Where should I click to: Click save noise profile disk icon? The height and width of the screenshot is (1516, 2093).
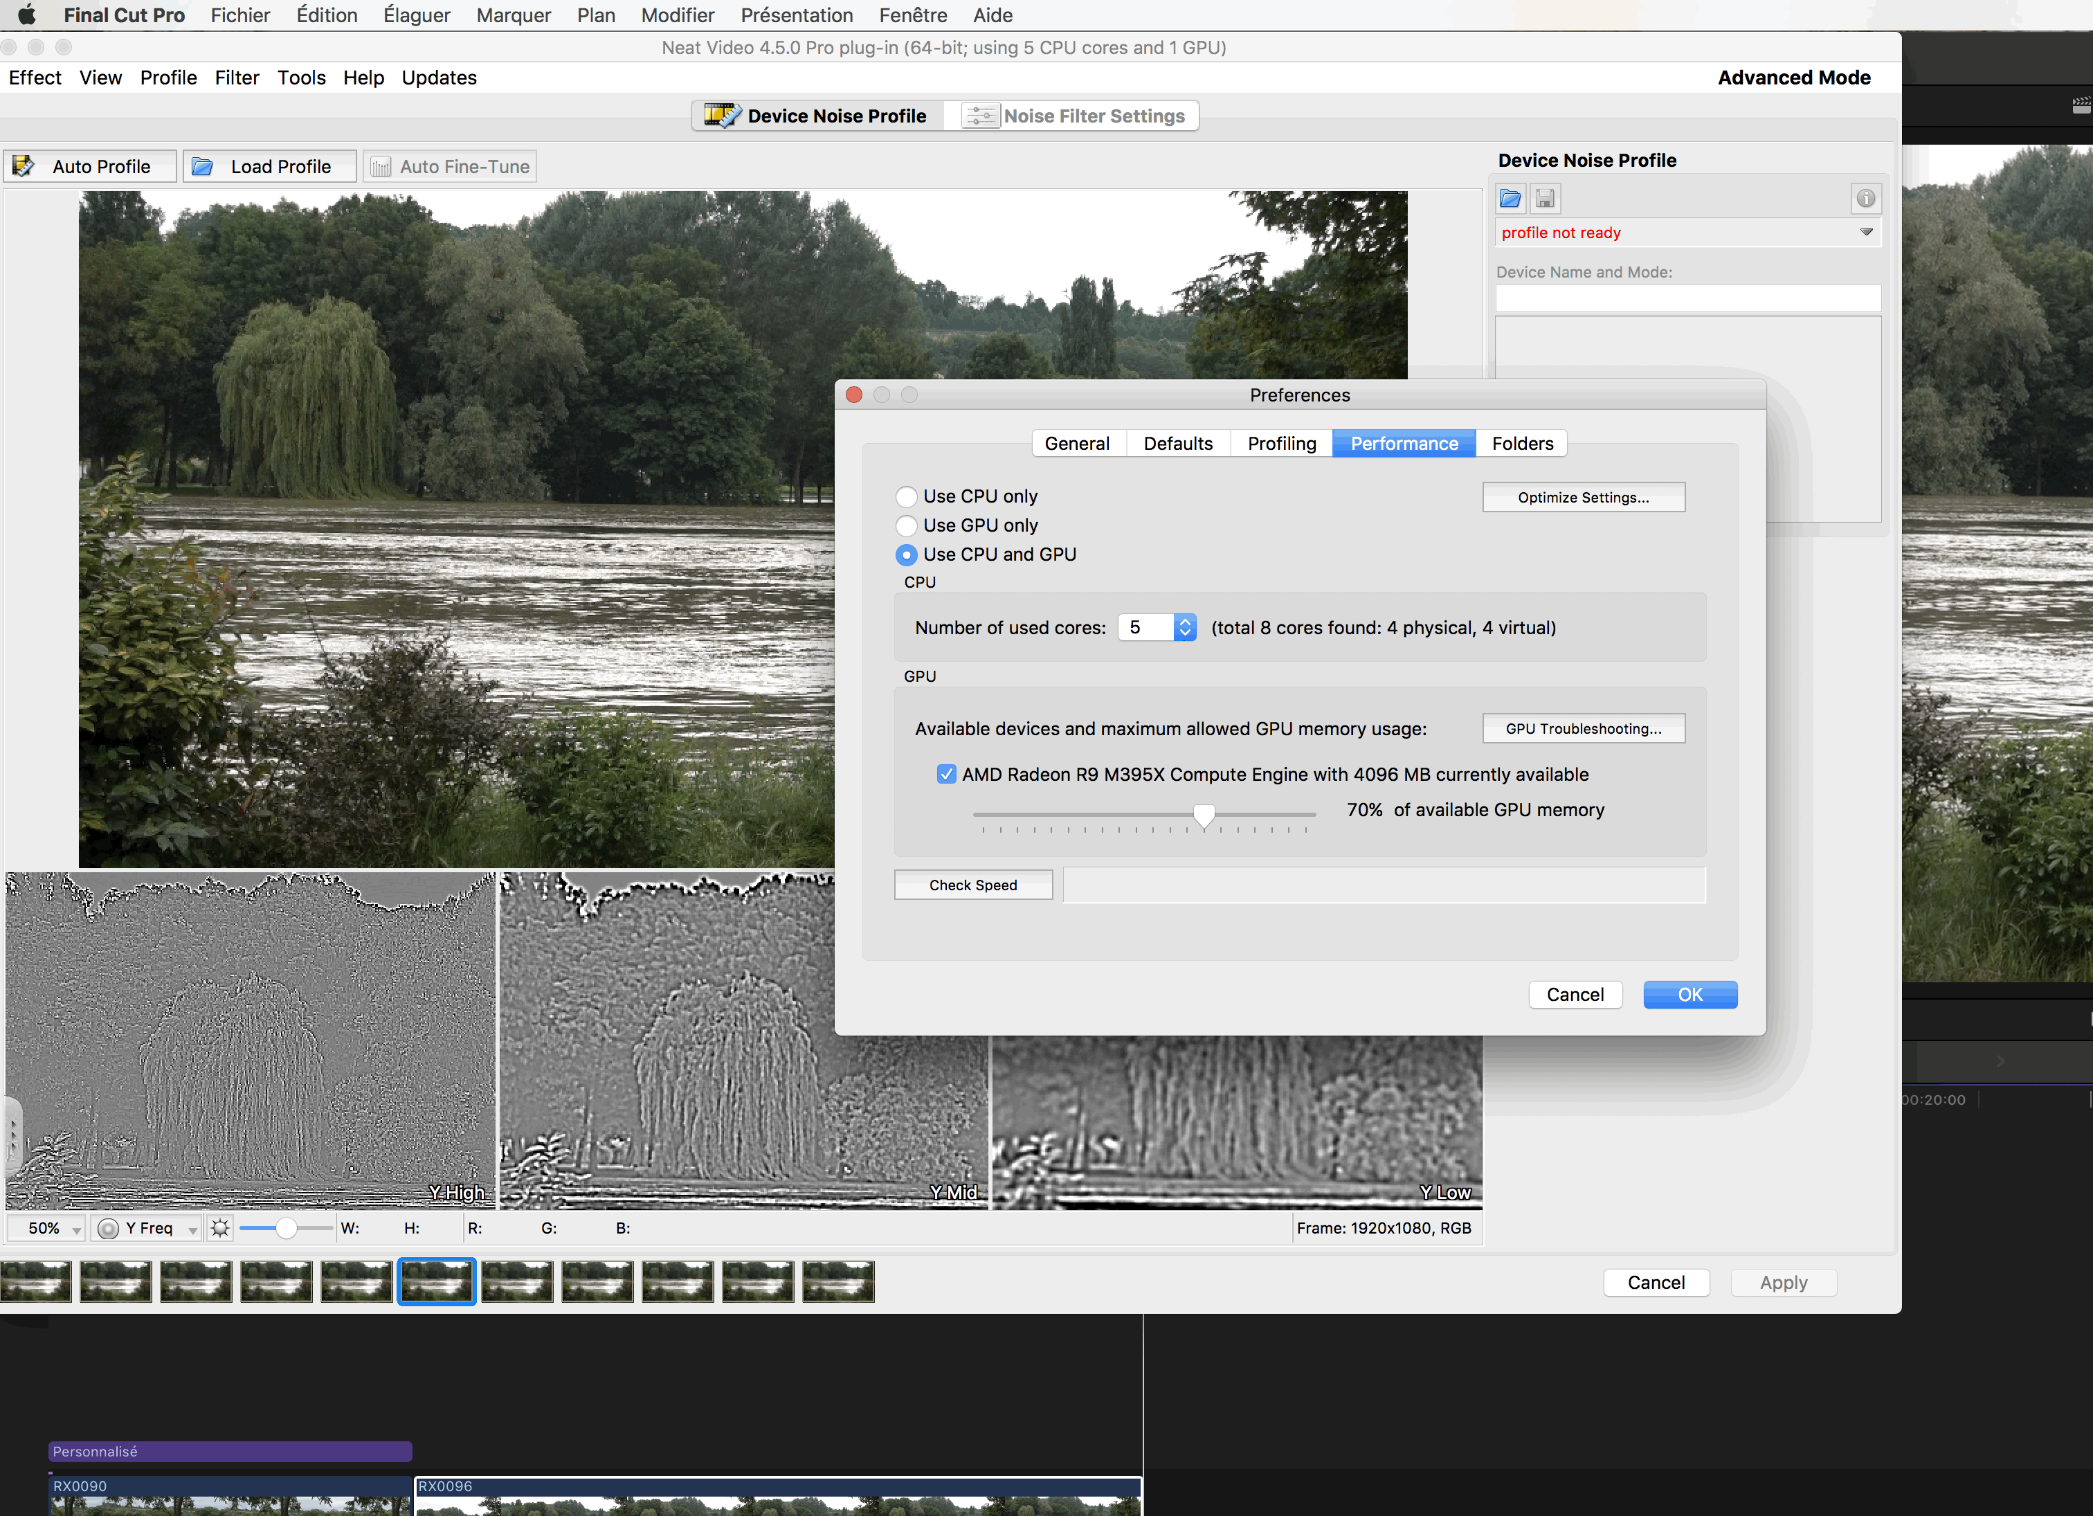point(1545,197)
